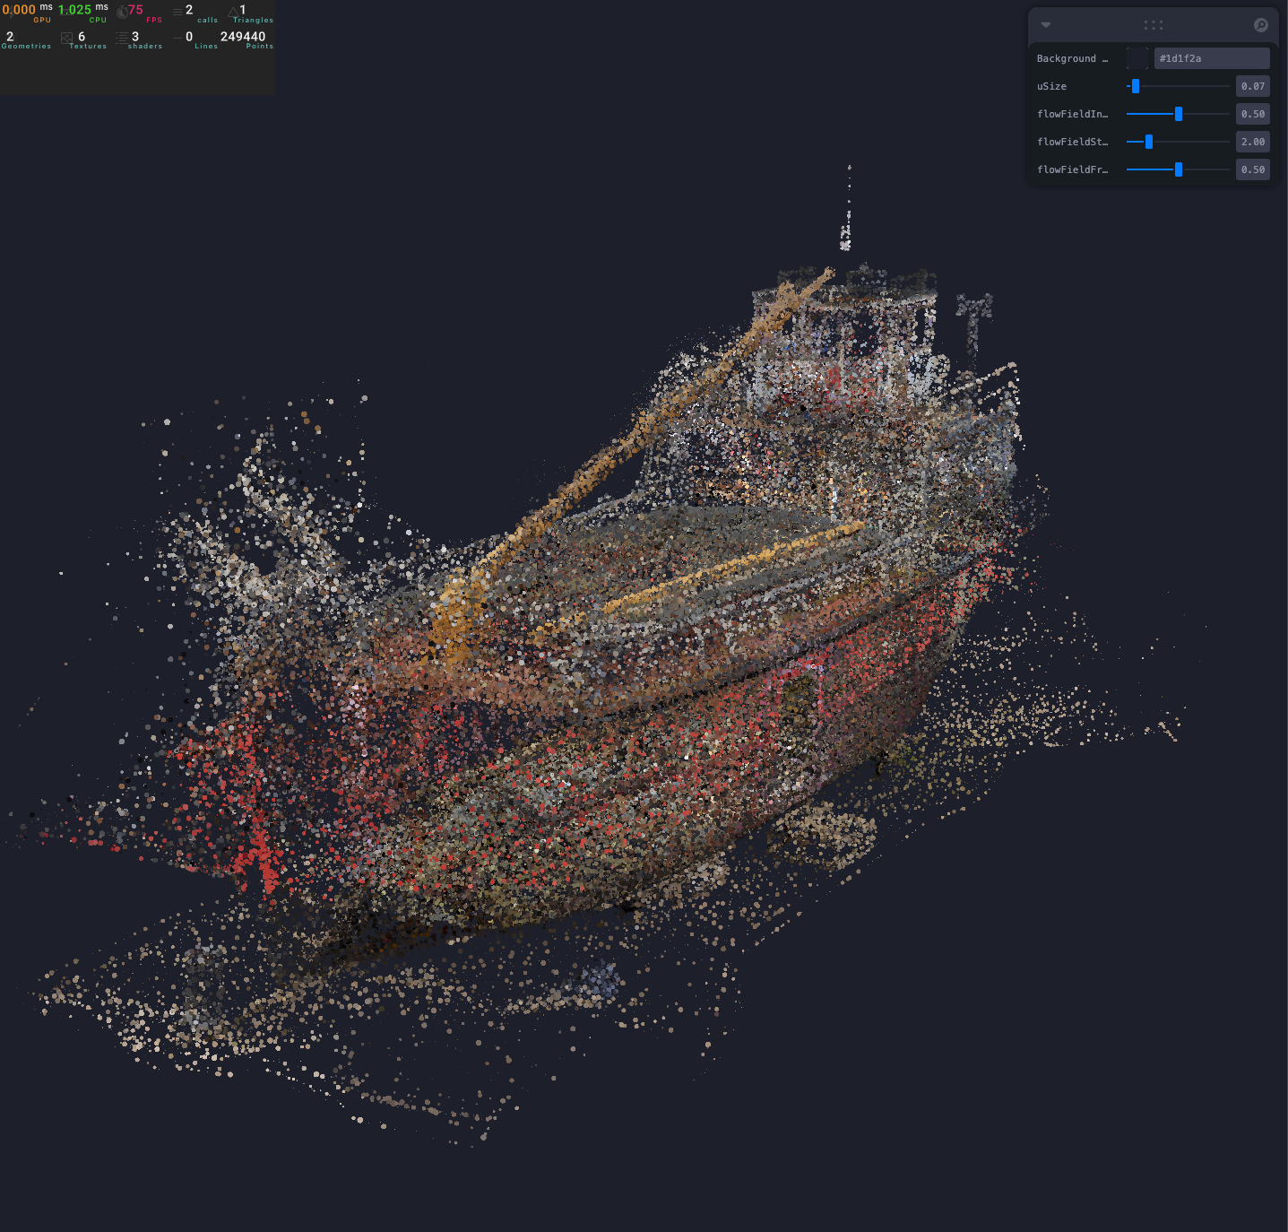Click the drag handle dots on the panel

pos(1153,25)
